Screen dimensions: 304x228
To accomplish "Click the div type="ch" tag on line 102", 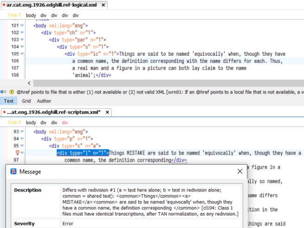I will tap(68, 33).
